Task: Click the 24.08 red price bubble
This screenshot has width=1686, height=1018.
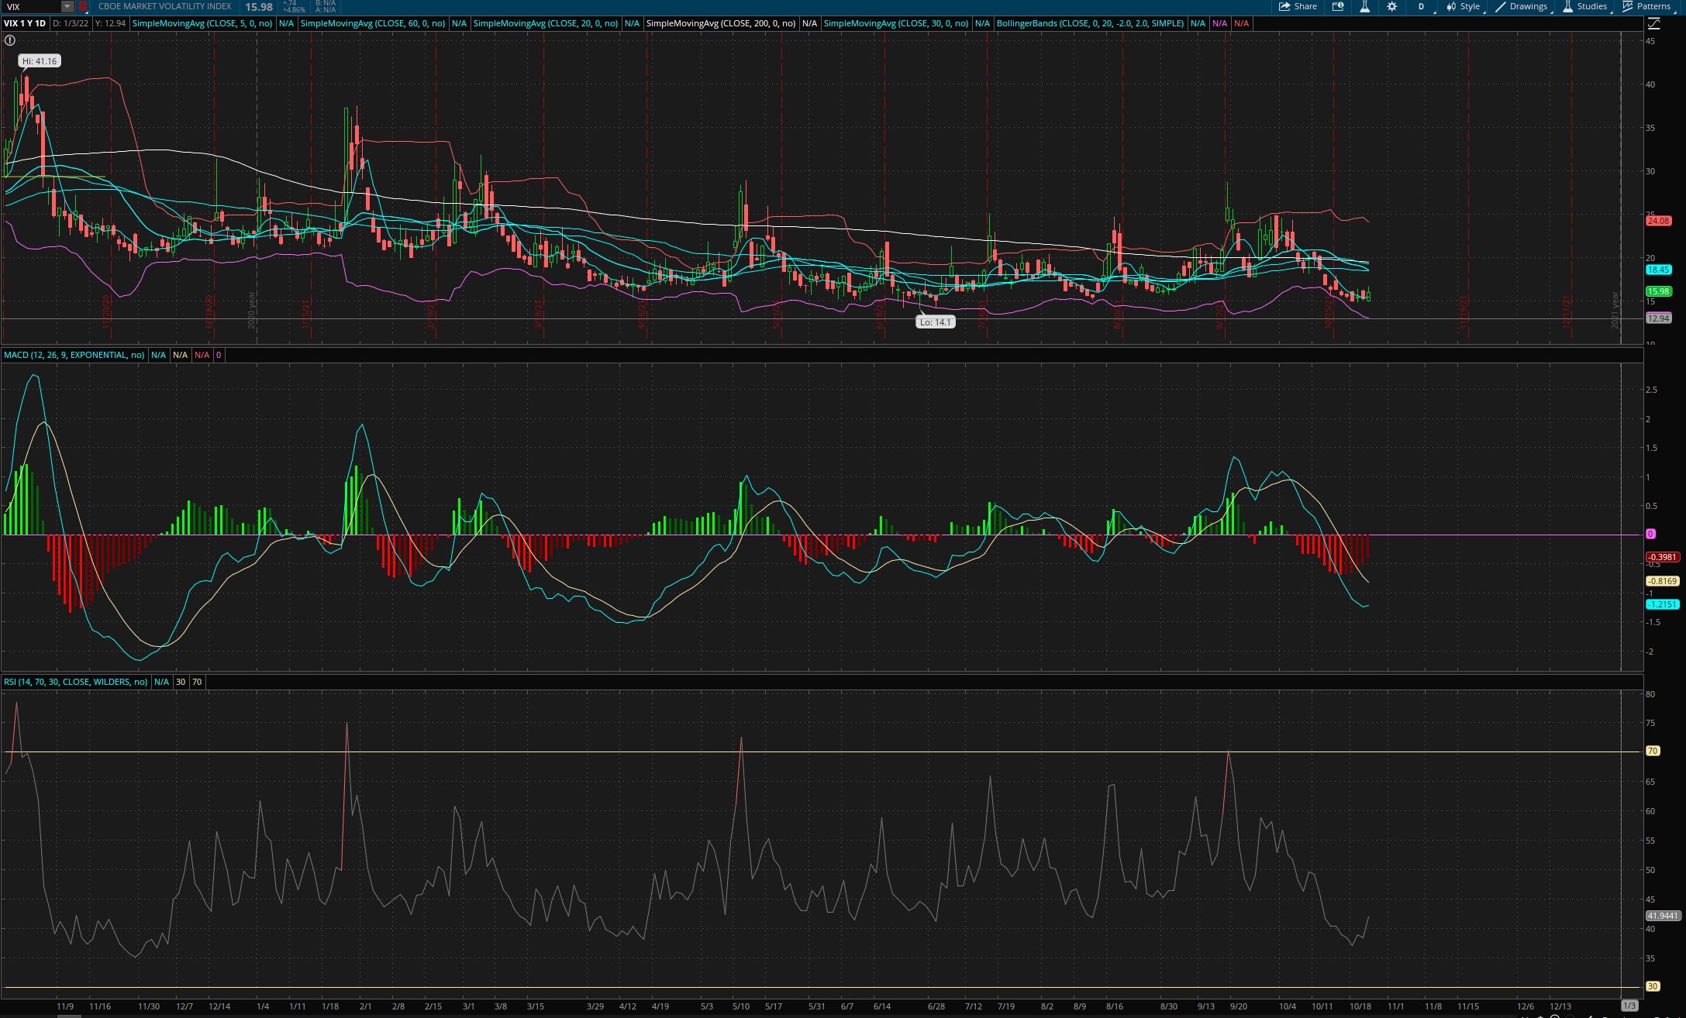Action: [1658, 221]
